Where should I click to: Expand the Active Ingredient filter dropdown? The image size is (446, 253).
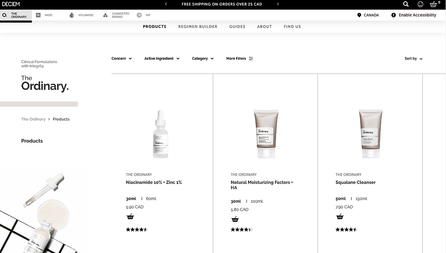[x=162, y=58]
